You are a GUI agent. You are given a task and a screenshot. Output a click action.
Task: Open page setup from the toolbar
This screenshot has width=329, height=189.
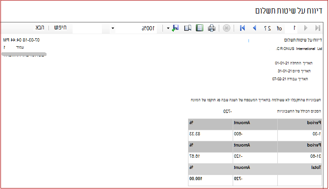(188, 28)
